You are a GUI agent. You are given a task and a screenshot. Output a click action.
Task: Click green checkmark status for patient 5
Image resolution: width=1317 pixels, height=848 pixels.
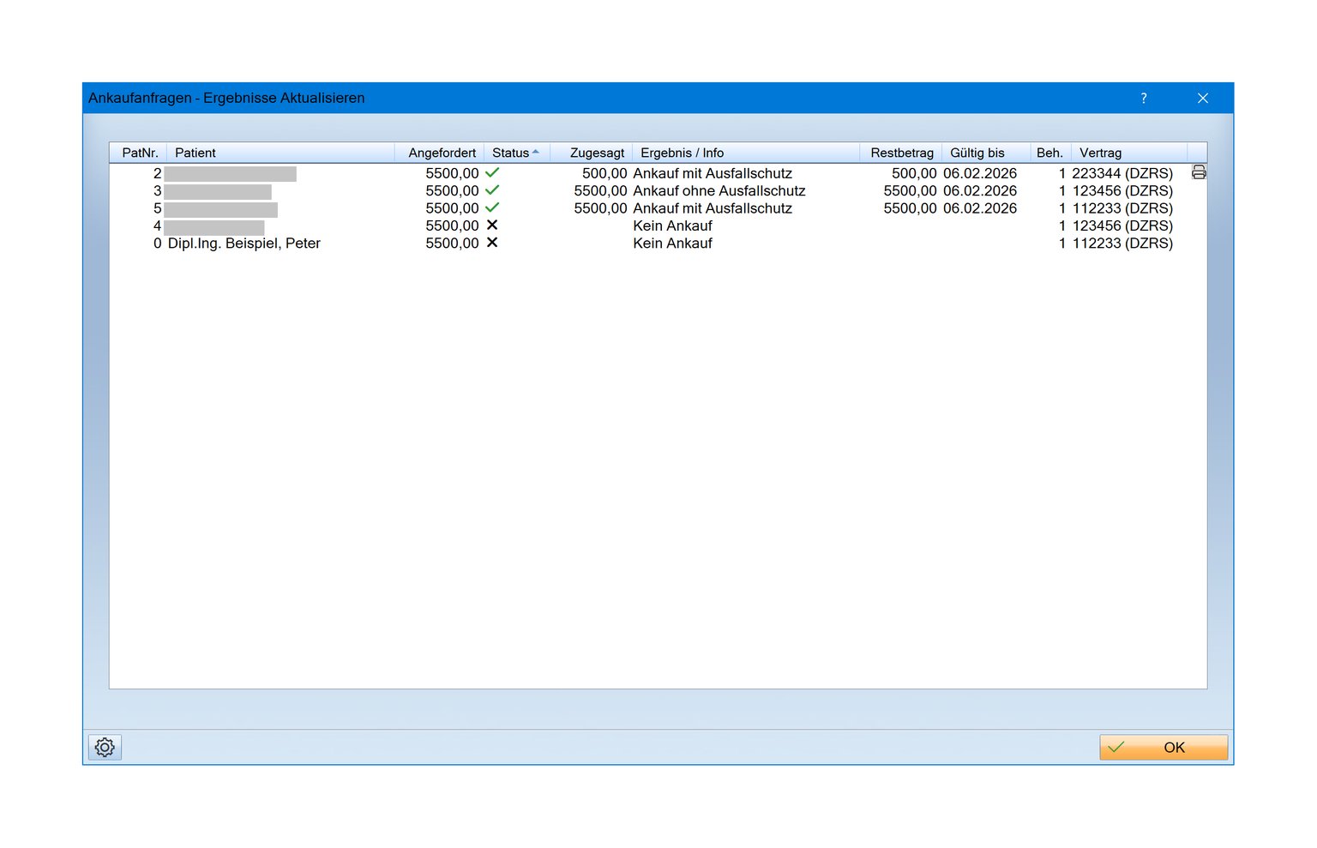pos(492,208)
